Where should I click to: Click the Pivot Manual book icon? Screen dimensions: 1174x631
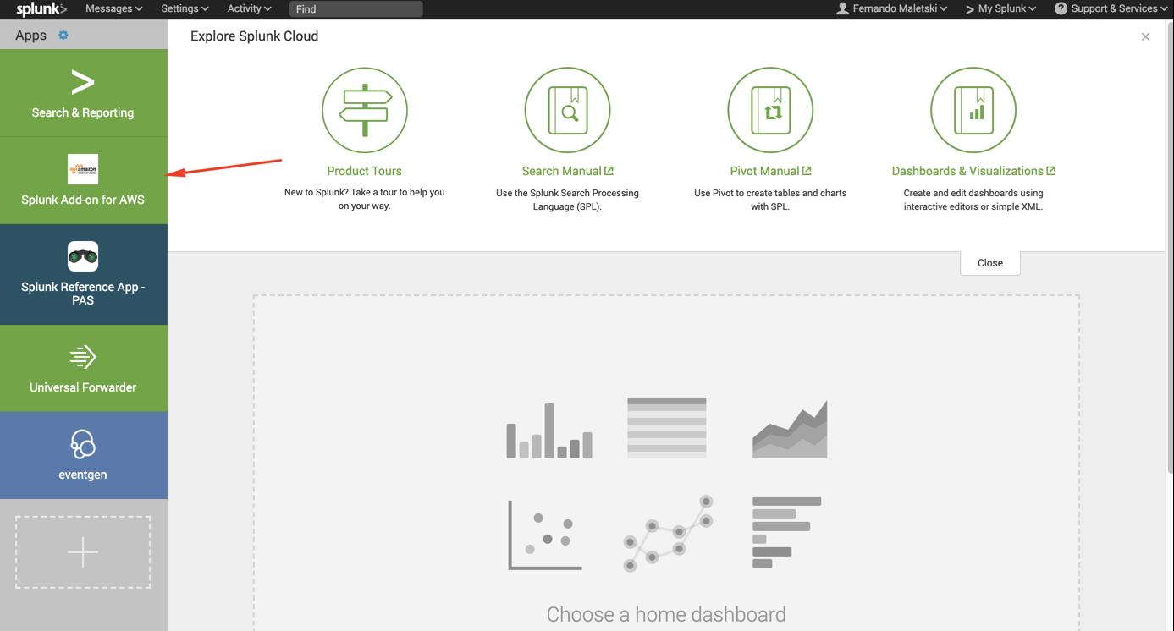tap(770, 110)
